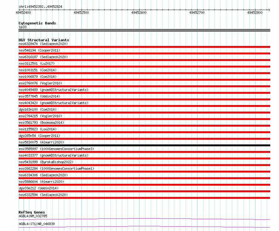Open variant nsv3112501 (Lu2017)
The image size is (279, 231).
tap(37, 63)
